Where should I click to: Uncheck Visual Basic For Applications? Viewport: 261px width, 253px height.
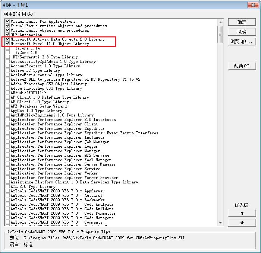coord(8,21)
